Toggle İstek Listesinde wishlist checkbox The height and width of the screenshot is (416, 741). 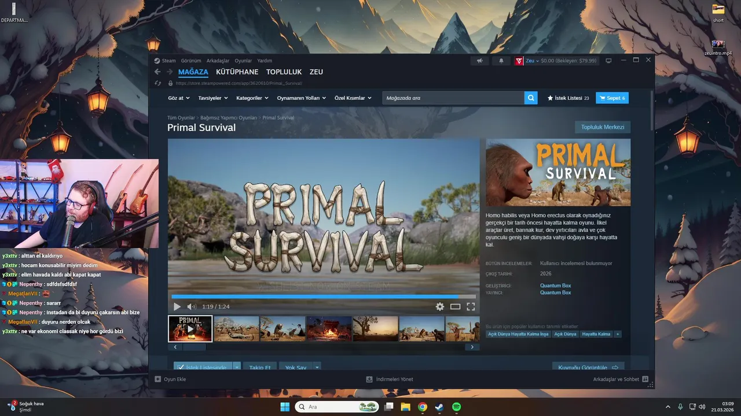[181, 367]
